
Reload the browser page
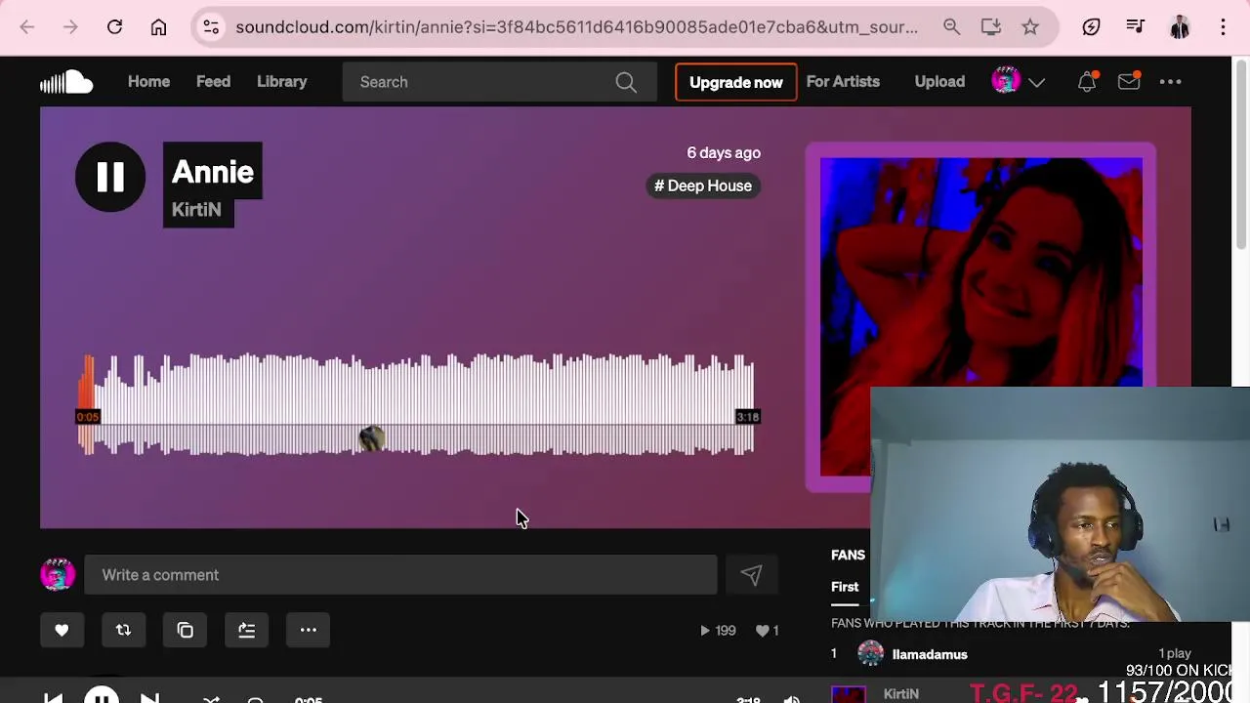tap(114, 27)
